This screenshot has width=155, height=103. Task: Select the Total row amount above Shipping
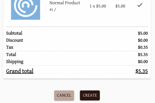tap(143, 55)
